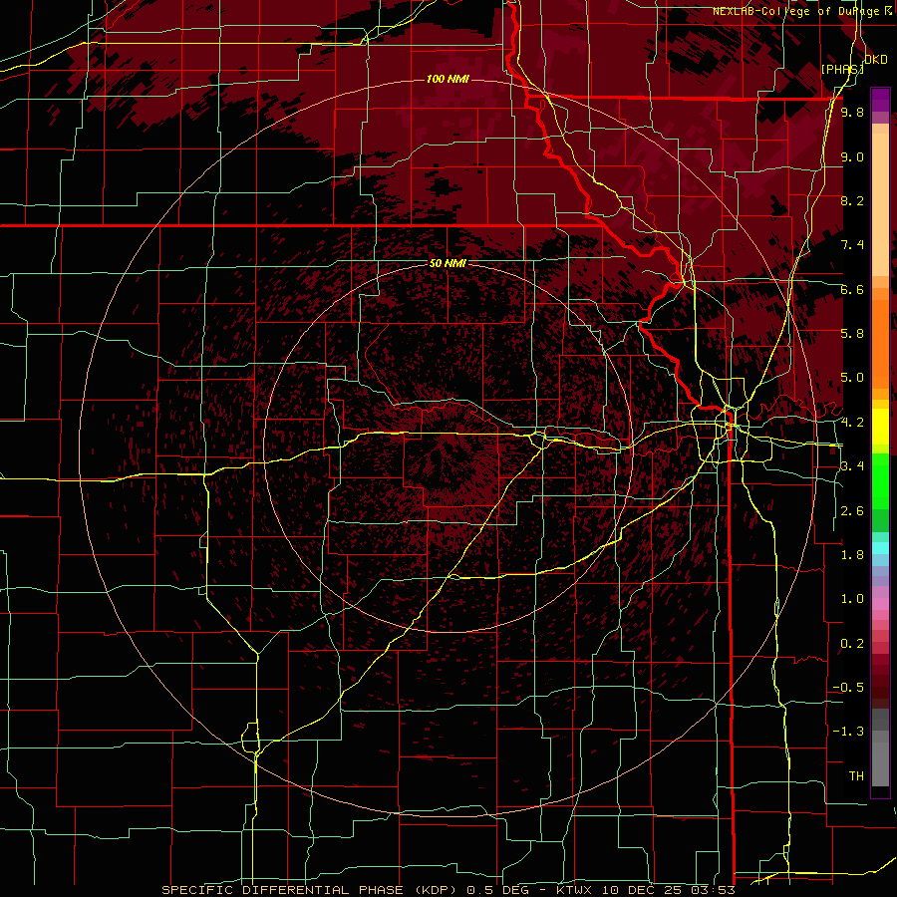Pick the yellow segment of the color bar
This screenshot has height=897, width=897.
(x=880, y=427)
